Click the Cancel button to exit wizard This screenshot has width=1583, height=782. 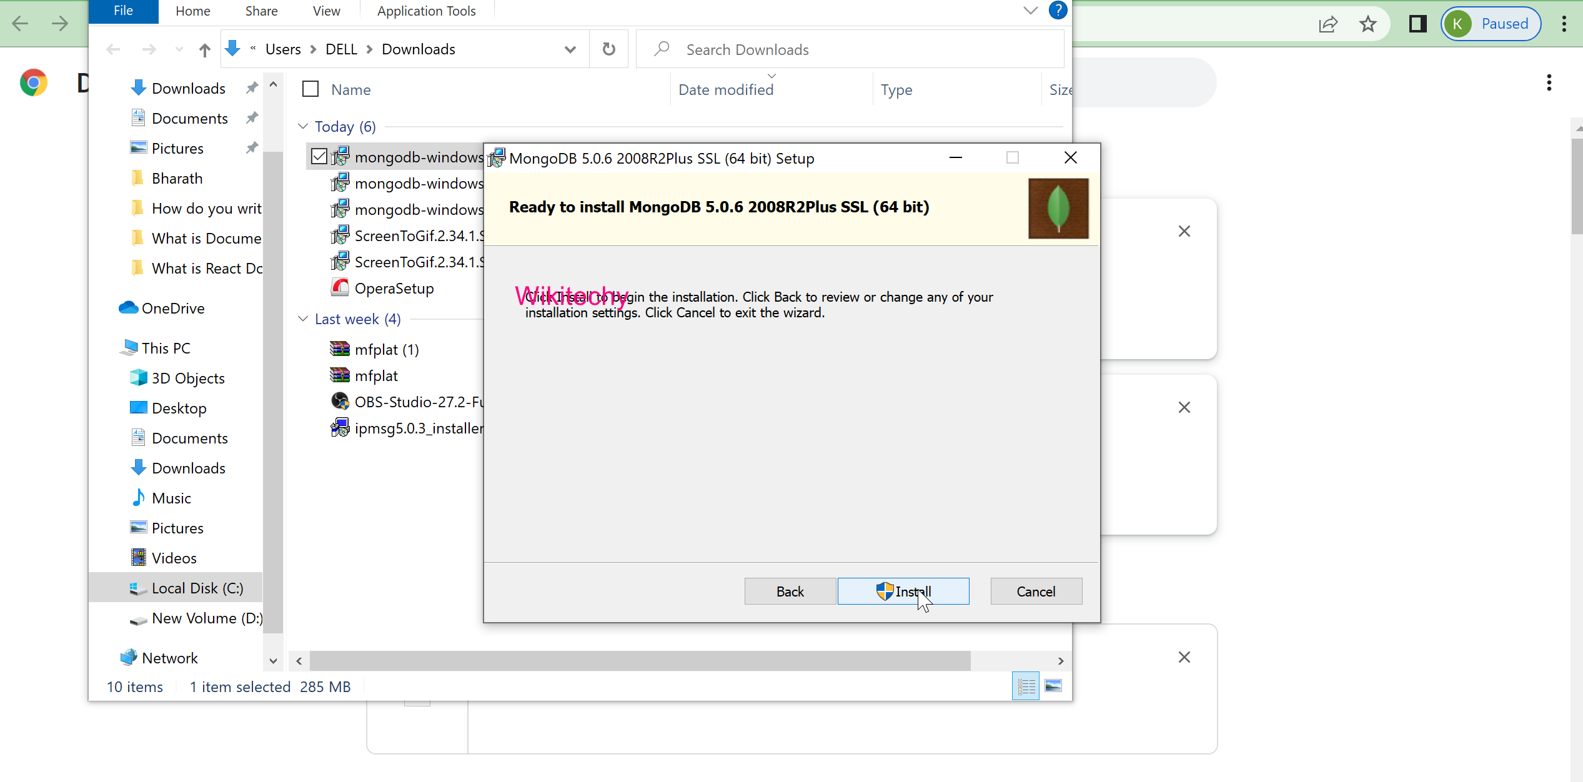(x=1036, y=591)
